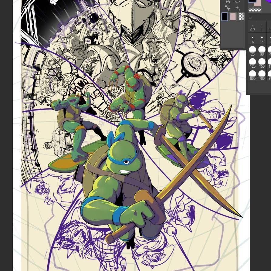271x271 pixels.
Task: Set brush size to 0.7
Action: (x=252, y=27)
